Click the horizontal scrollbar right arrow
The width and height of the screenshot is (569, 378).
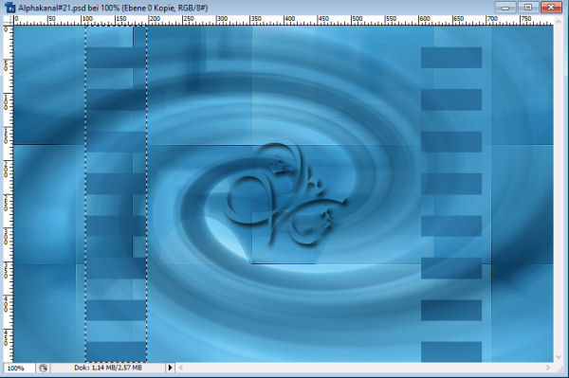[x=548, y=368]
